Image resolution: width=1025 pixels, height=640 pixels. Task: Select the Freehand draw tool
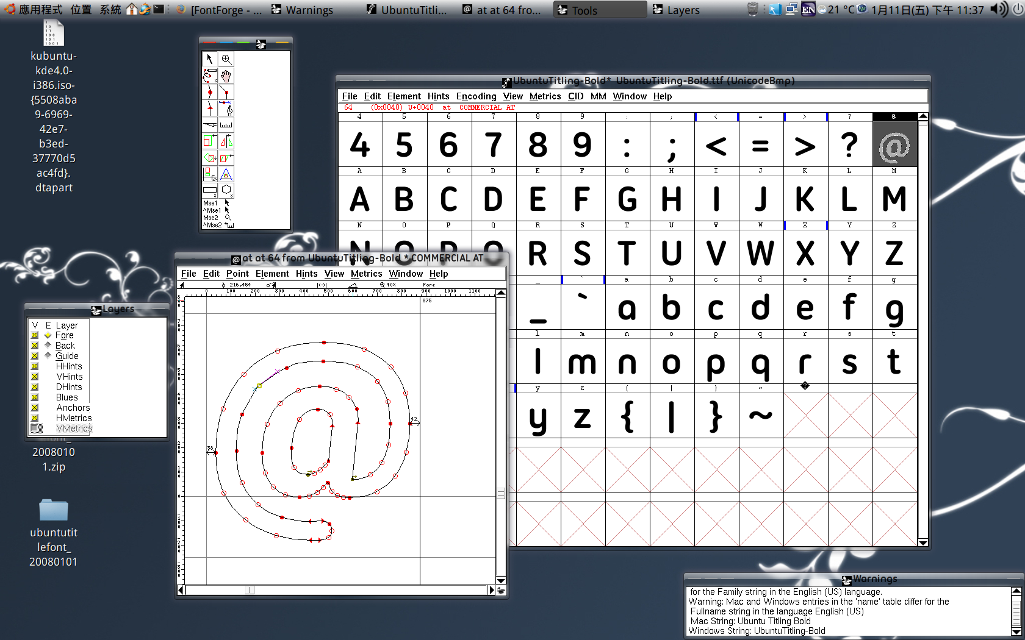[210, 76]
